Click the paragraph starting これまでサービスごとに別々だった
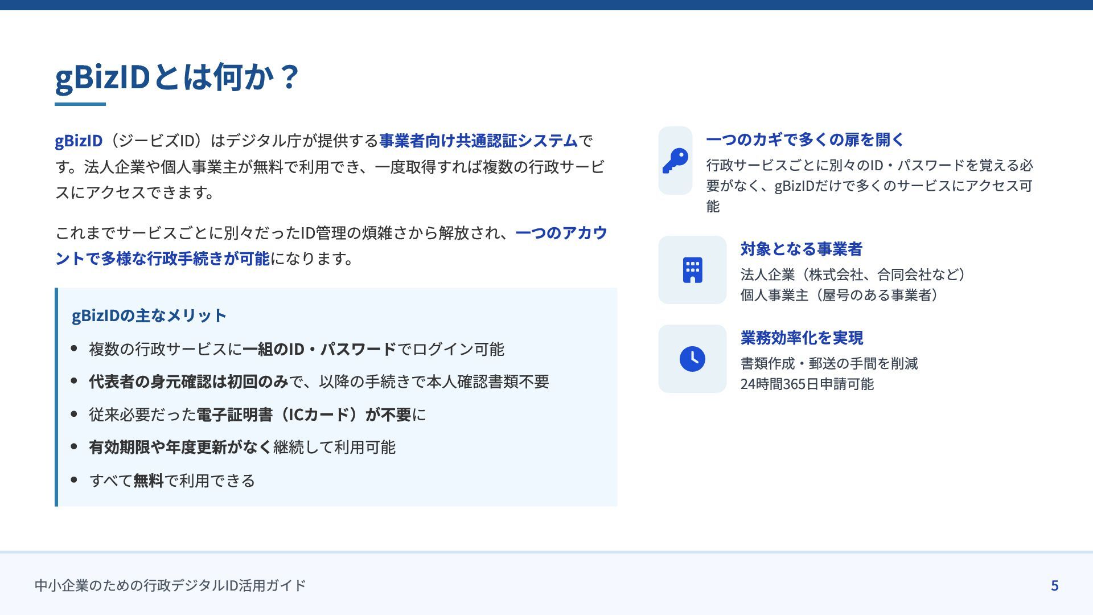Viewport: 1093px width, 615px height. click(x=332, y=245)
